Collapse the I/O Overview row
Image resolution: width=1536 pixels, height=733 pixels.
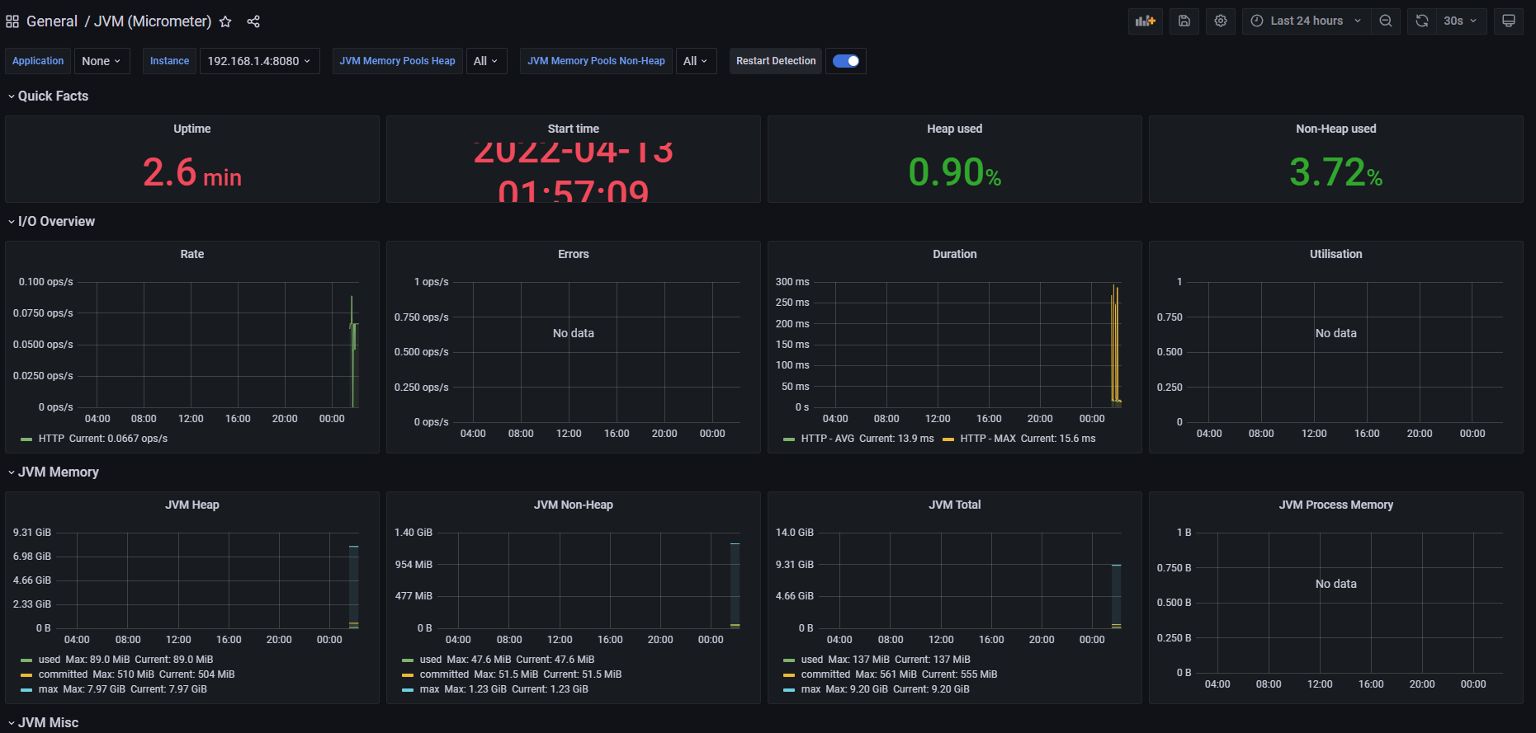coord(51,221)
